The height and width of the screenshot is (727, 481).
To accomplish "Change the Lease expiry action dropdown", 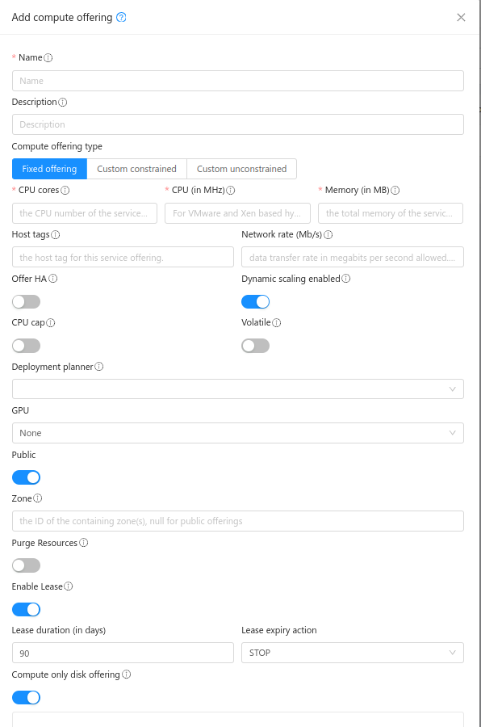I will (352, 652).
